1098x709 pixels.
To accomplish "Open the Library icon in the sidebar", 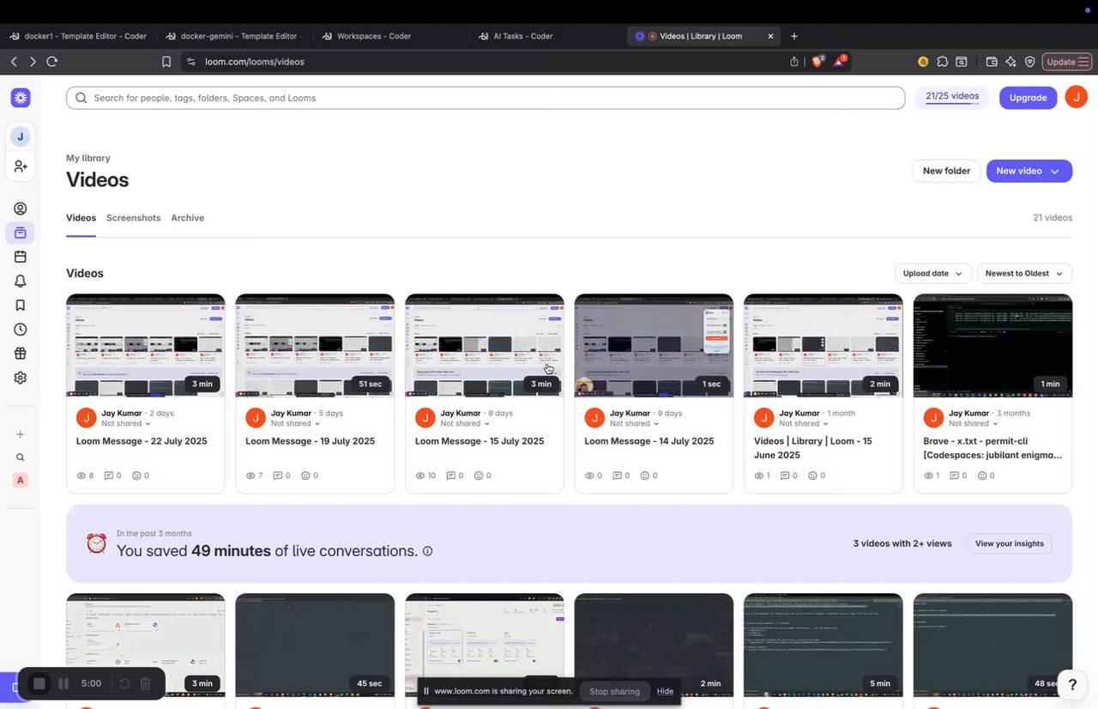I will 21,233.
